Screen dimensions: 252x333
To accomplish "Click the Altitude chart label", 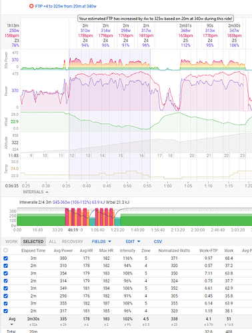I will (x=6, y=143).
